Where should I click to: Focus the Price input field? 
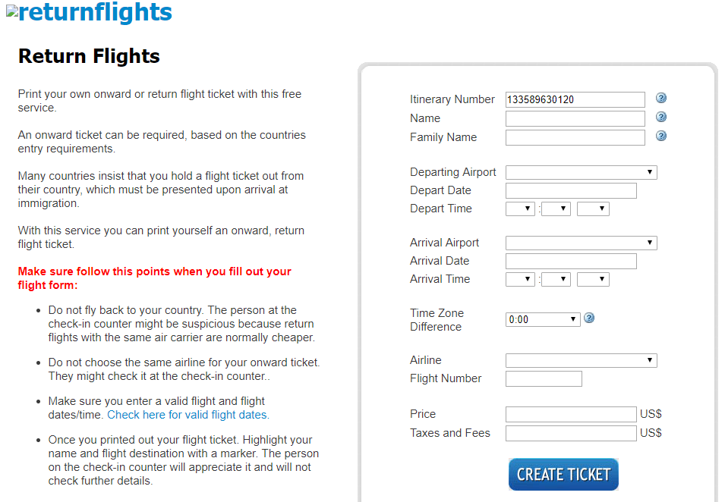coord(571,414)
